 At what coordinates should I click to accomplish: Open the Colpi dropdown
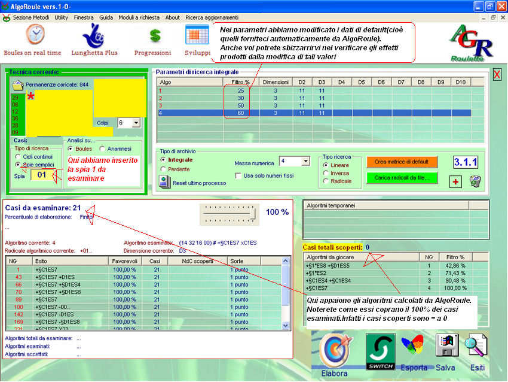tap(136, 123)
